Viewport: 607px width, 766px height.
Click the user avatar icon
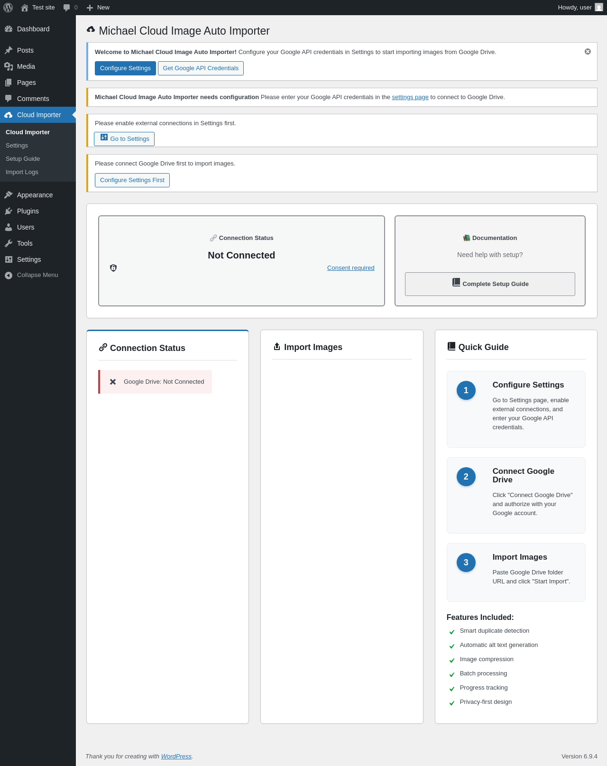[599, 8]
